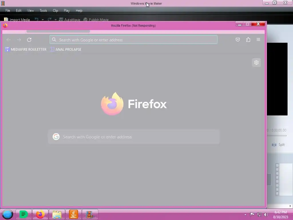Image resolution: width=293 pixels, height=220 pixels.
Task: Open the File menu in Movie Maker
Action: pos(8,11)
